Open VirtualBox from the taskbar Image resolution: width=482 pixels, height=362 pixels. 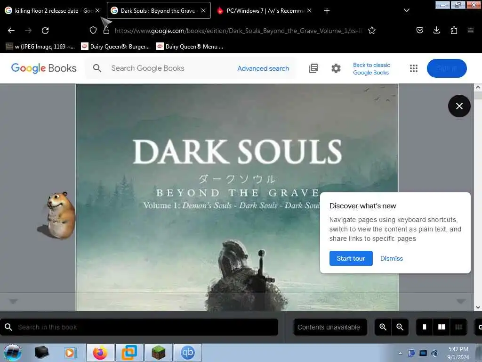(129, 353)
